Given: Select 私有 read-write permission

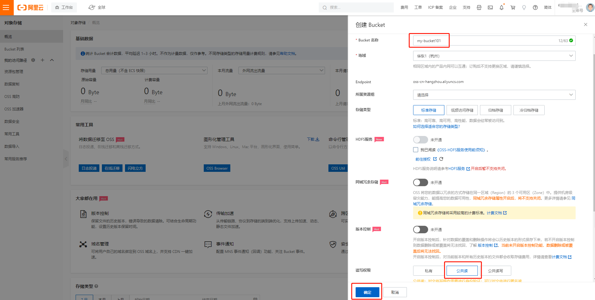Looking at the screenshot, I should tap(429, 271).
